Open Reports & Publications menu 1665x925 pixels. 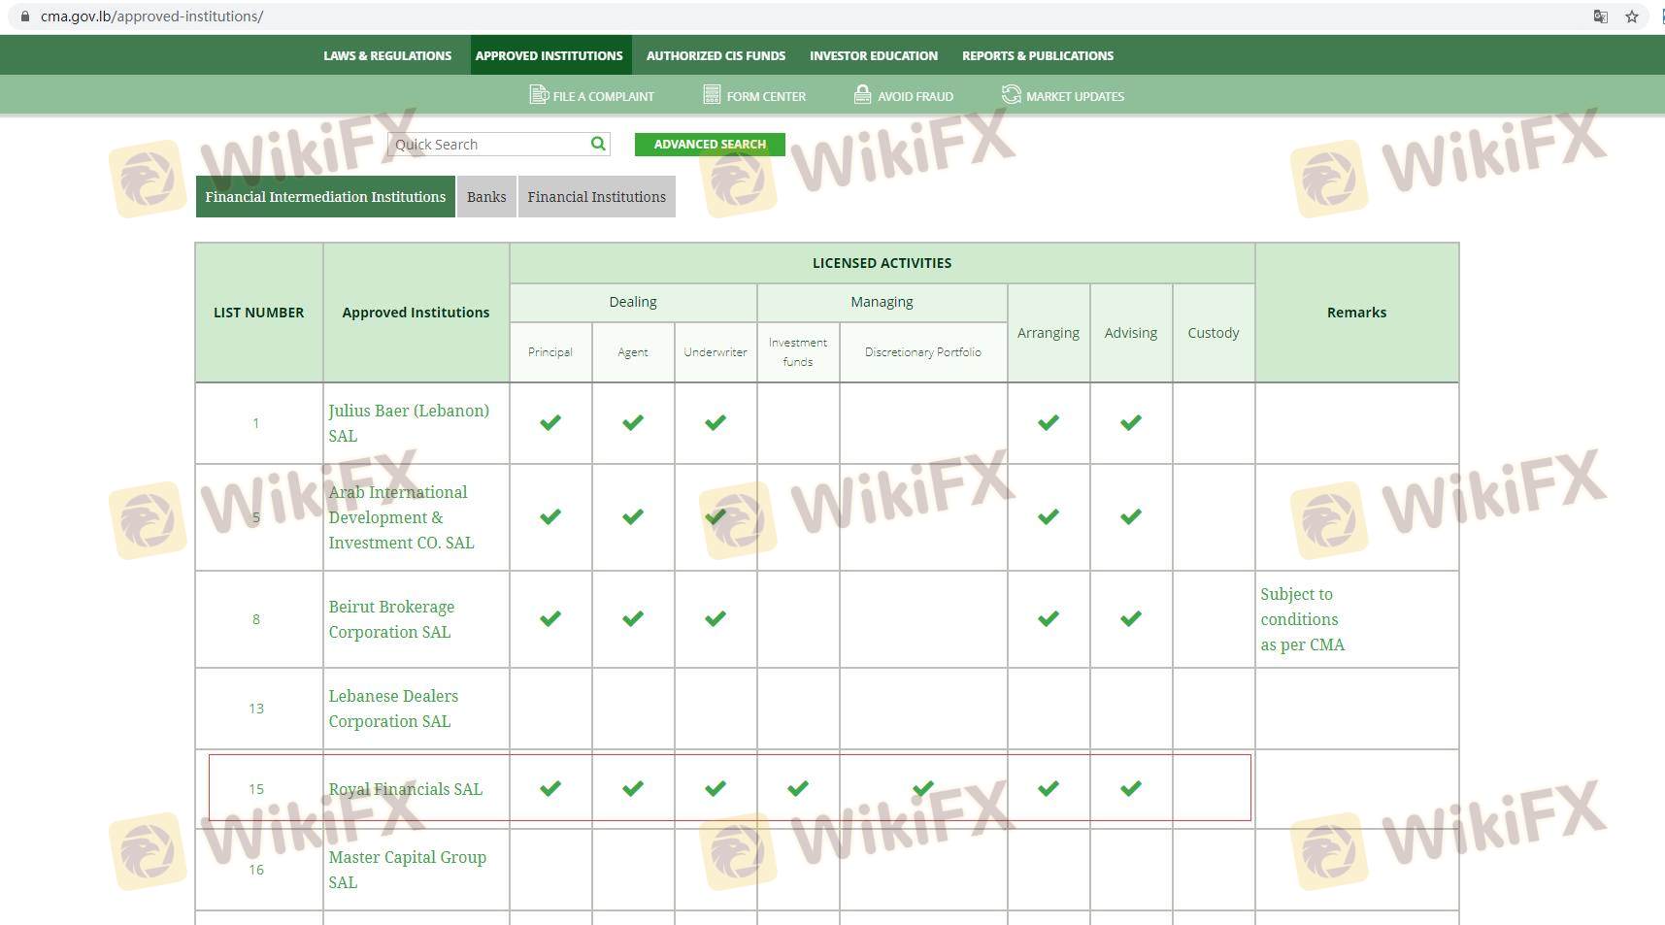pyautogui.click(x=1037, y=55)
